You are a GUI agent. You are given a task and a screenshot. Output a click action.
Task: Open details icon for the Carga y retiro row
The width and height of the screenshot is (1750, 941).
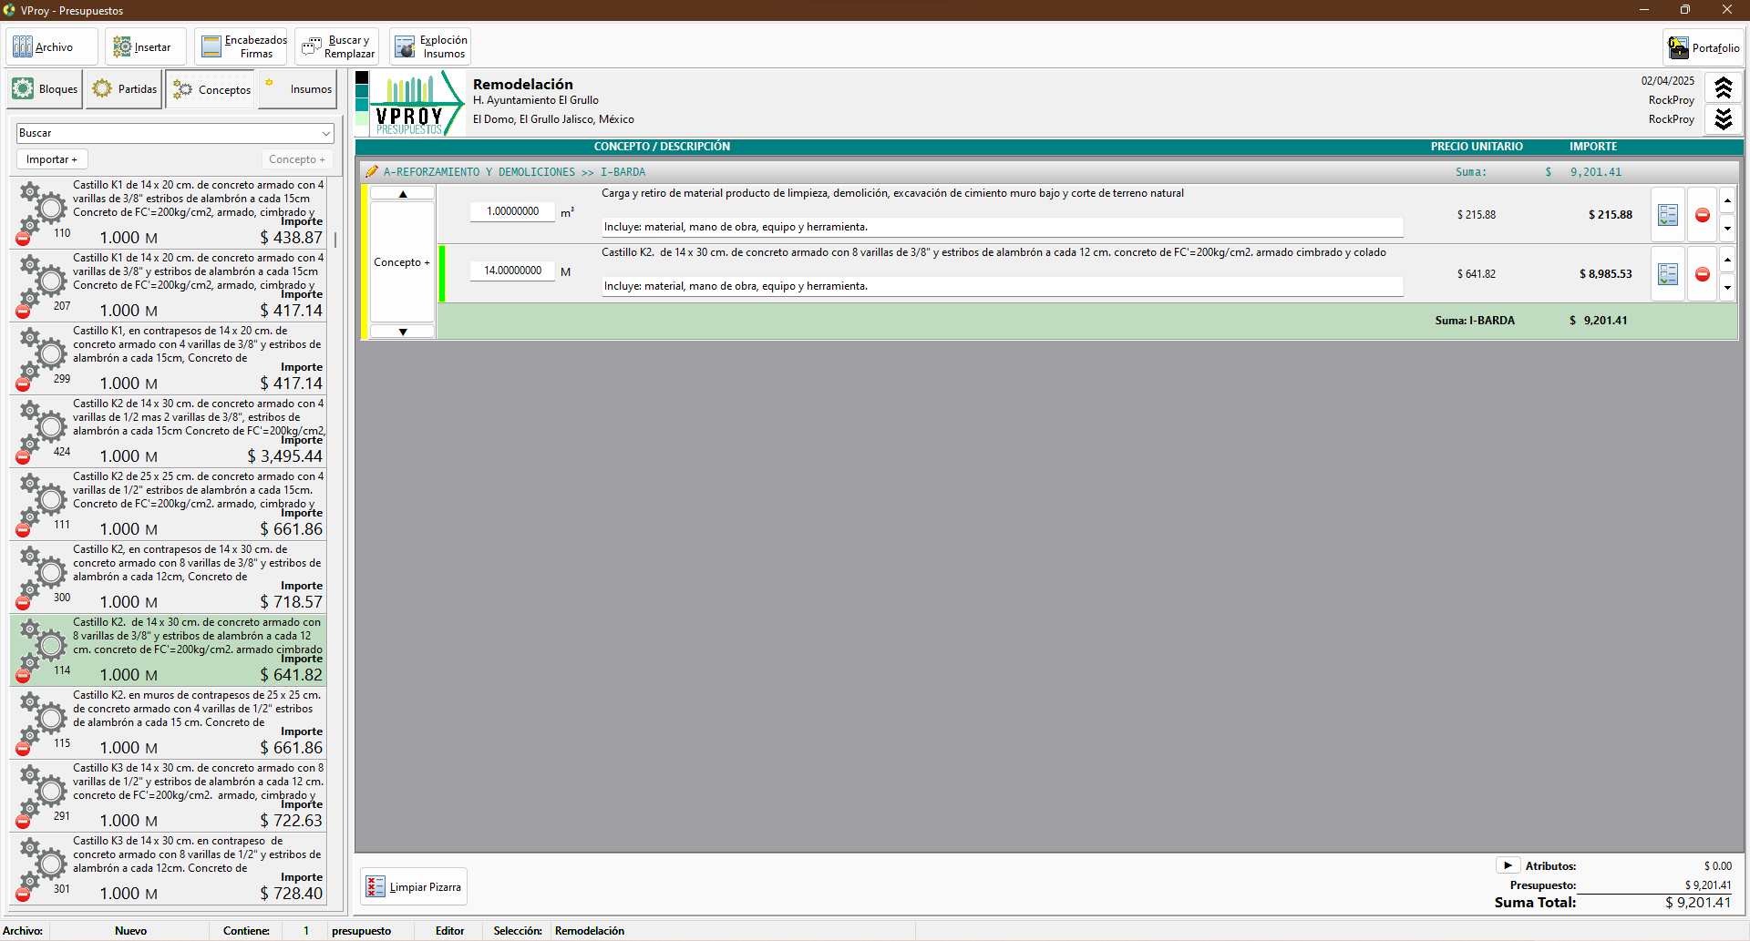[x=1667, y=215]
